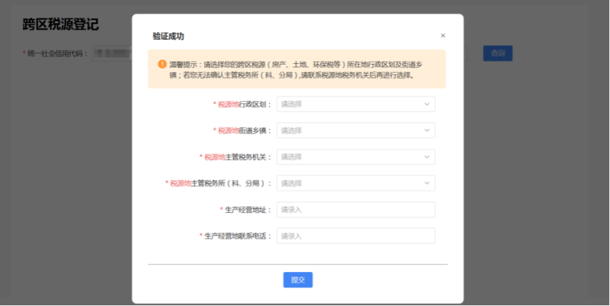The width and height of the screenshot is (610, 306).
Task: Focus the 生产经营地联系电话 input box
Action: point(356,236)
